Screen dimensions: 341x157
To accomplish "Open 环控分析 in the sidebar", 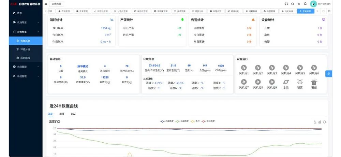I will click(26, 49).
